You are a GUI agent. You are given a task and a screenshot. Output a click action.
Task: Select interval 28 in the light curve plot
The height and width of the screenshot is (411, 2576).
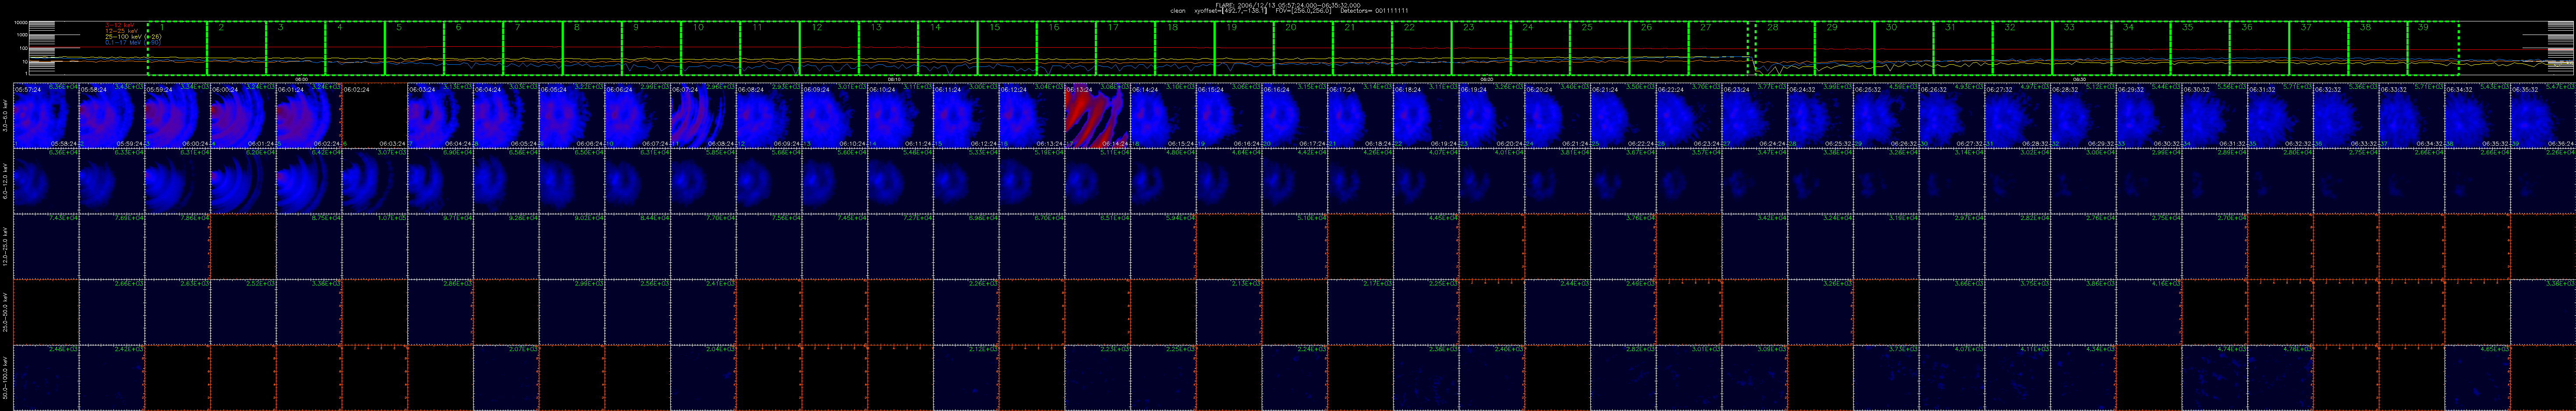(1785, 48)
